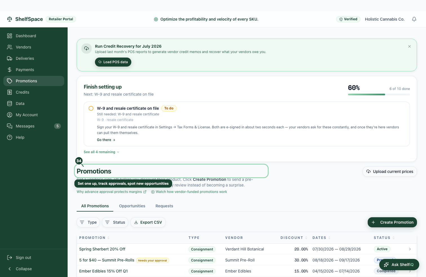
Task: Click the target icon beside the tagline
Action: click(156, 19)
